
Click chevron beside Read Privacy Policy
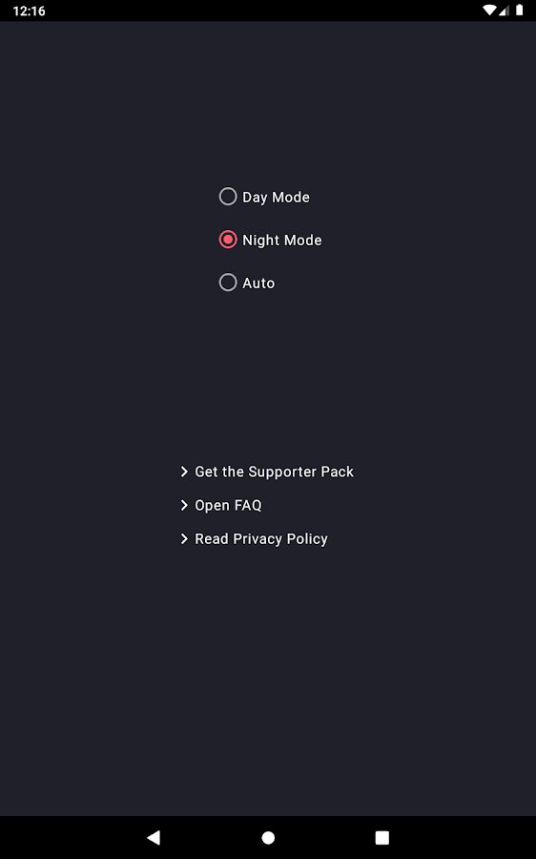[x=184, y=539]
